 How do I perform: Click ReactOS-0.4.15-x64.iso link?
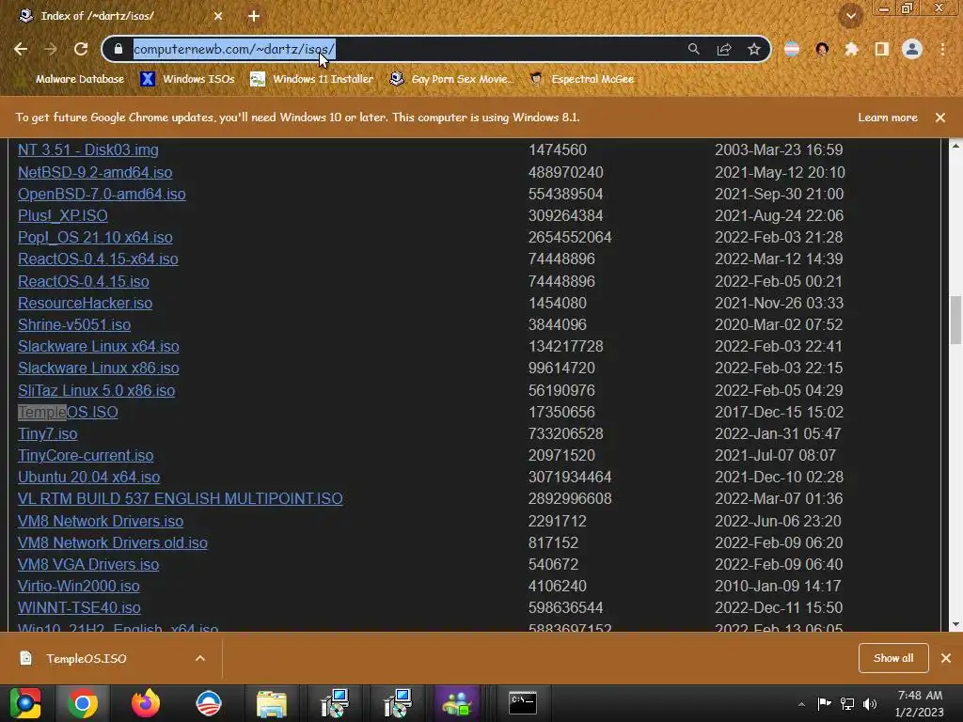[x=98, y=259]
